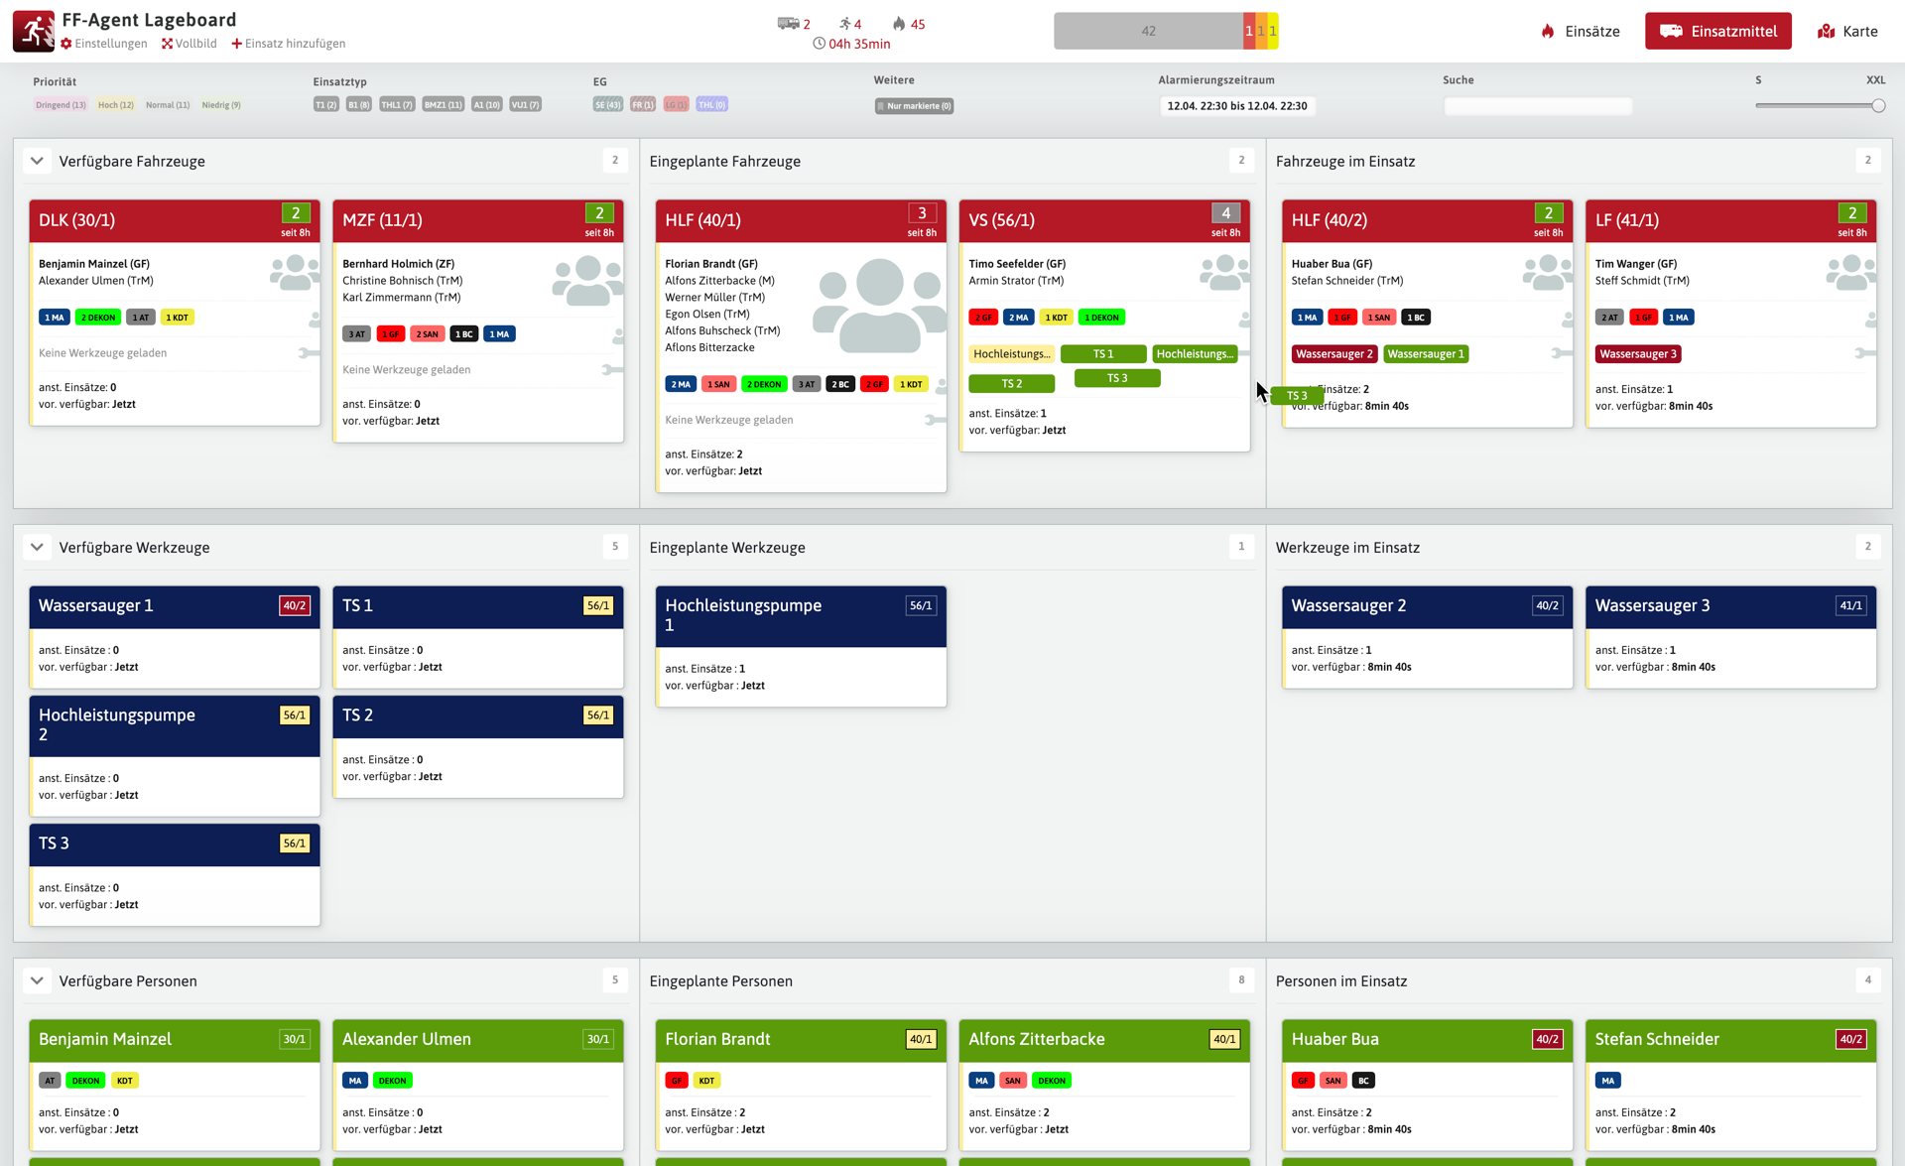Click the Suche search field

pyautogui.click(x=1537, y=106)
